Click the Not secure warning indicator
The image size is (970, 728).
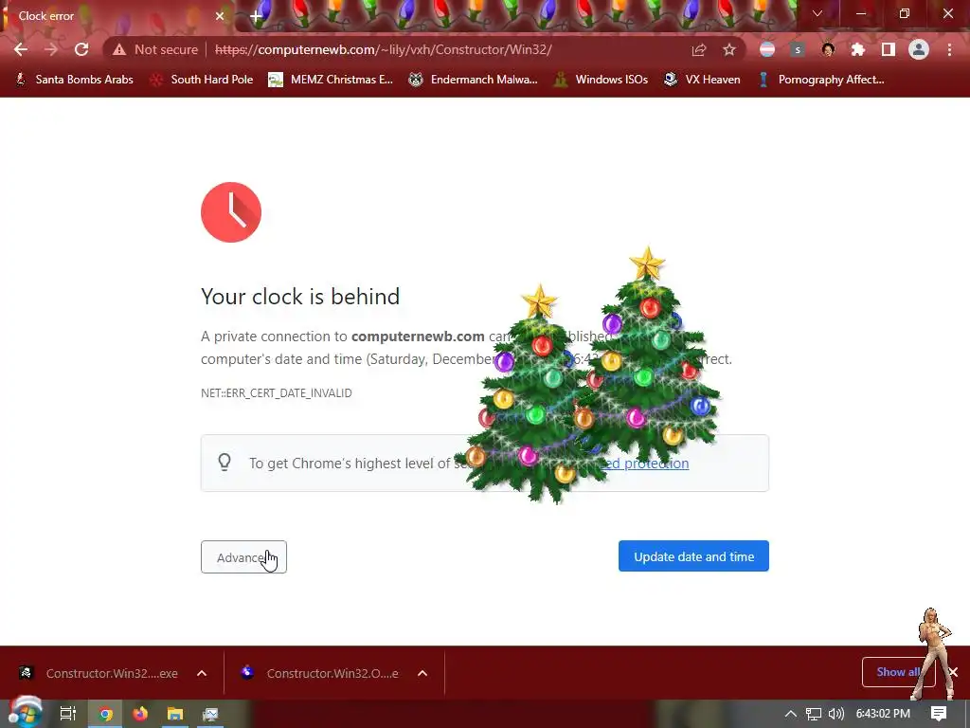pos(154,49)
